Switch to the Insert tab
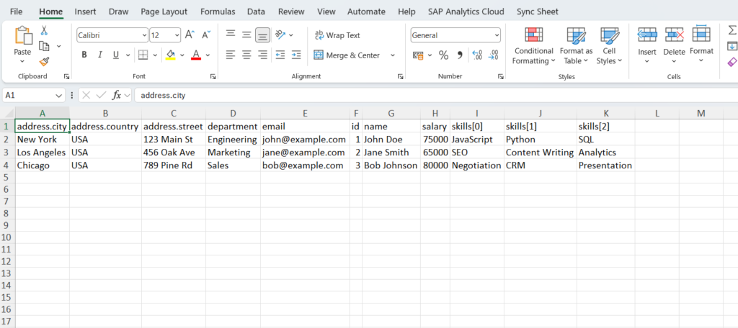The height and width of the screenshot is (328, 738). tap(85, 12)
